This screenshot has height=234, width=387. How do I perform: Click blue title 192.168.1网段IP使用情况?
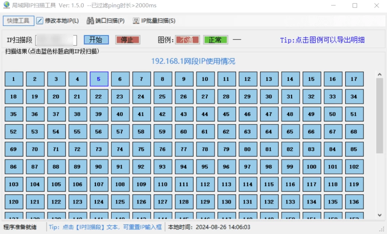tap(193, 61)
